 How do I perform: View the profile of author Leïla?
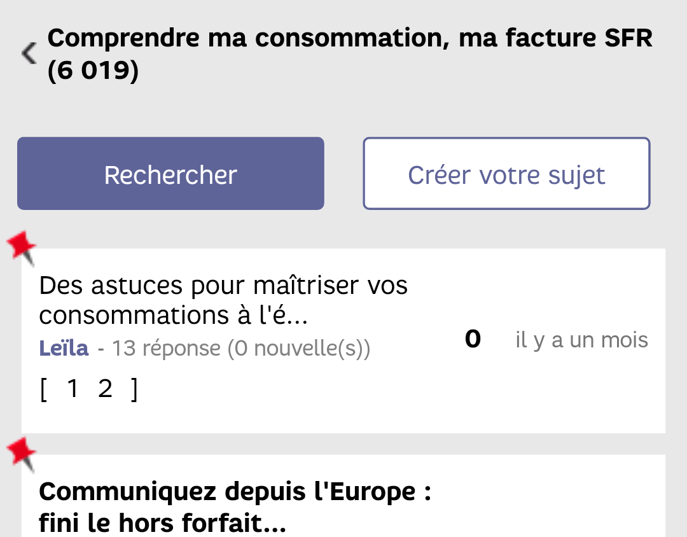[x=64, y=348]
